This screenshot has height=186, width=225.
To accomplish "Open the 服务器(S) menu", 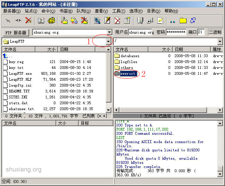I will tap(12, 11).
